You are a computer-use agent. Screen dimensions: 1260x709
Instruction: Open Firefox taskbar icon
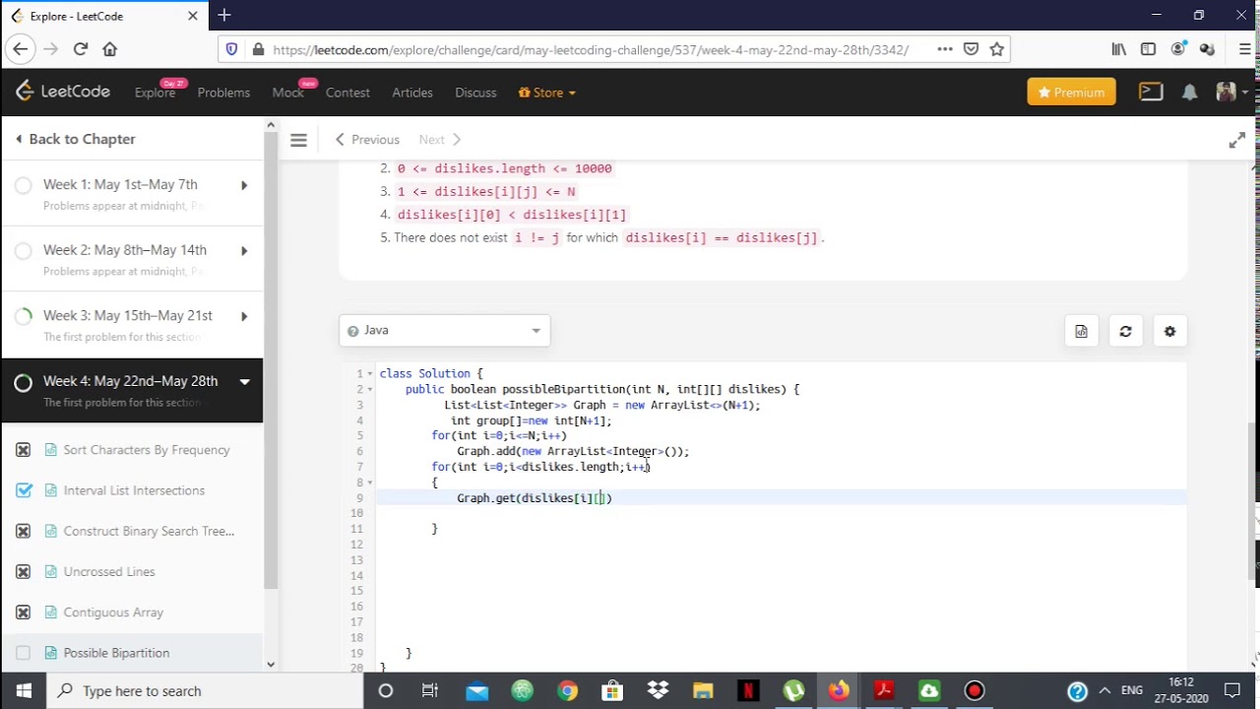pyautogui.click(x=839, y=690)
